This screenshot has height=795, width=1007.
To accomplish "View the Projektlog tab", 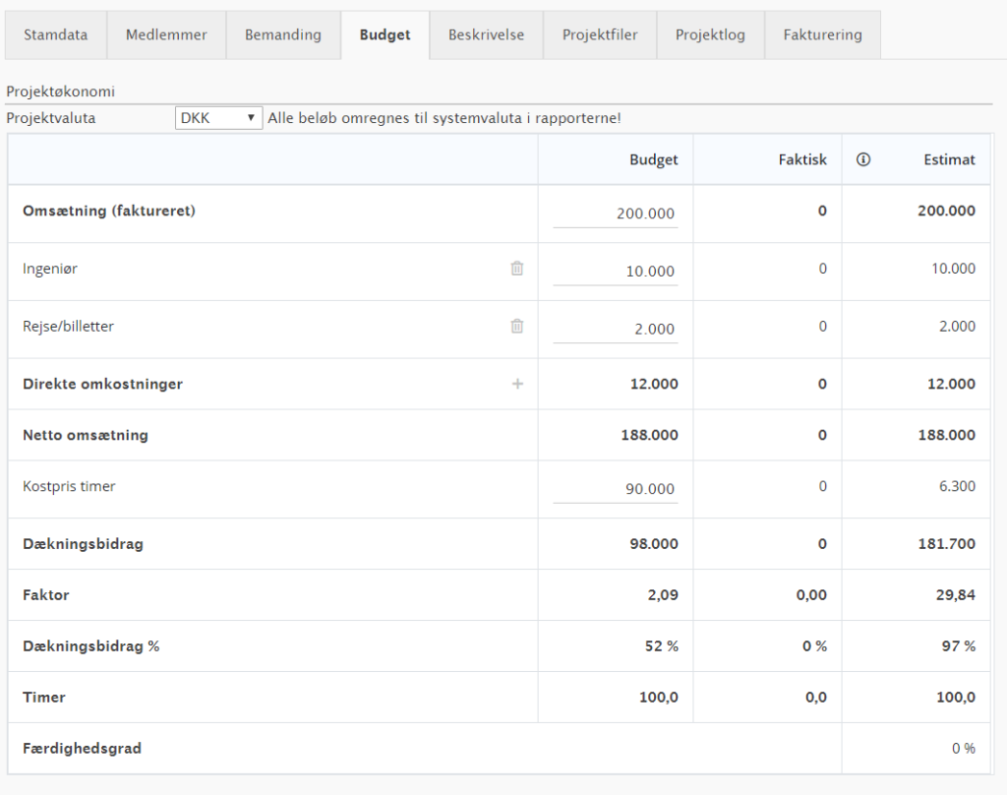I will [x=710, y=35].
